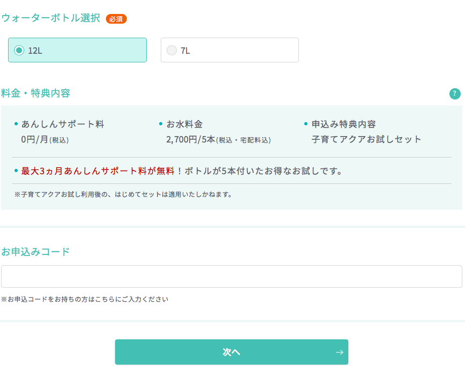Click the green question mark help icon
The width and height of the screenshot is (465, 370).
455,94
